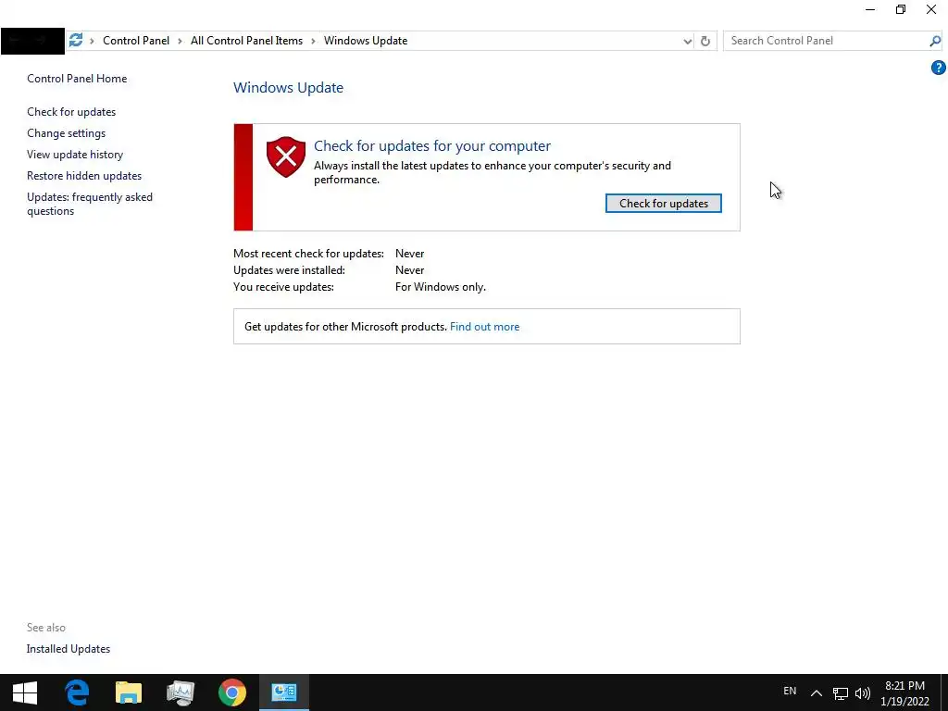Viewport: 948px width, 711px height.
Task: Open Change settings link
Action: [x=67, y=133]
